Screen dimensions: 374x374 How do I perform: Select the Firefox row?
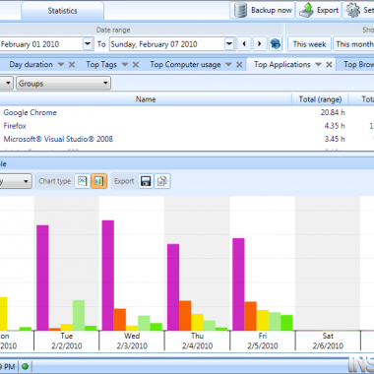[x=187, y=126]
